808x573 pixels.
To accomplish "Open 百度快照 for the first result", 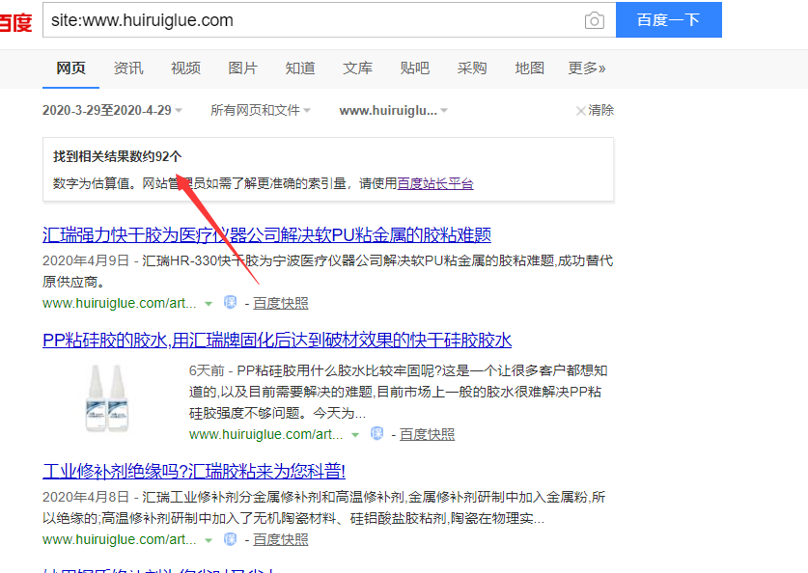I will [280, 303].
